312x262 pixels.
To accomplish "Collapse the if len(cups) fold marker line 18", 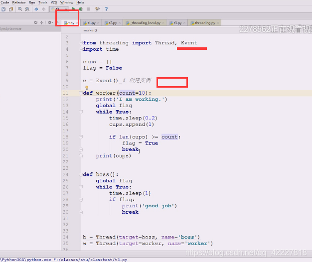I will (81, 137).
